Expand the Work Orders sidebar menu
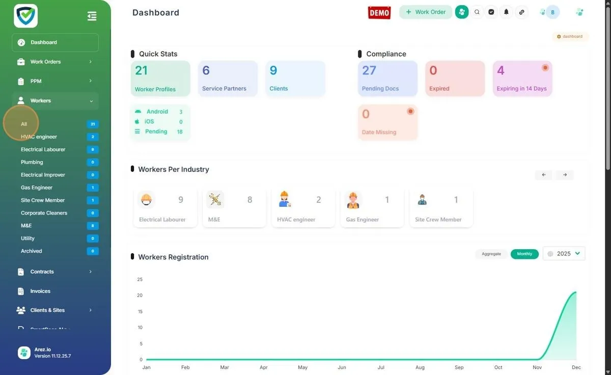 click(x=55, y=62)
